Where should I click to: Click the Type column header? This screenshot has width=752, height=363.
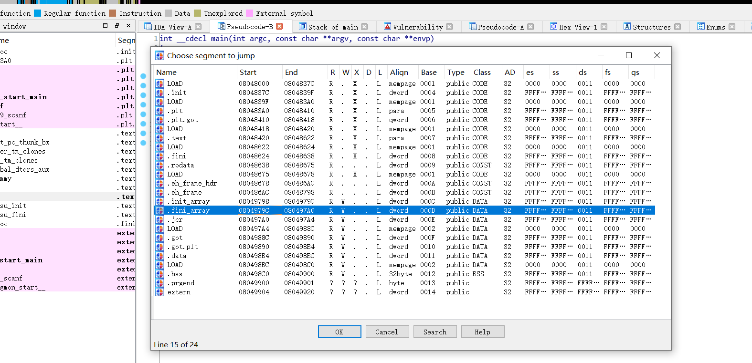[457, 73]
